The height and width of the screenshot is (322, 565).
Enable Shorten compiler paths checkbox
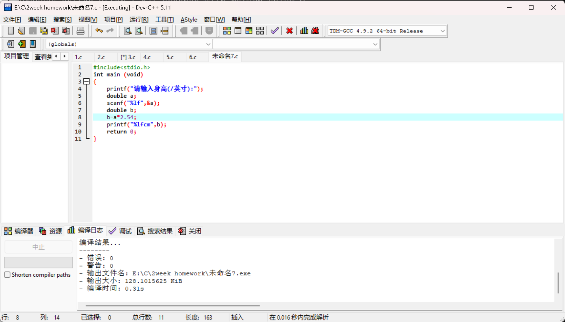point(7,275)
